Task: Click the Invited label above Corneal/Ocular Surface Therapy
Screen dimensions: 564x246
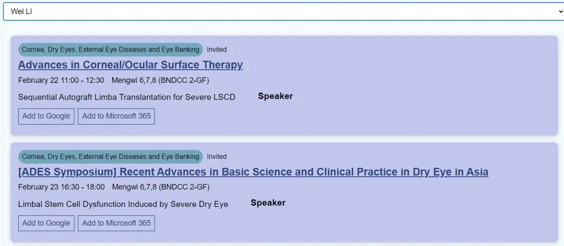Action: (217, 50)
